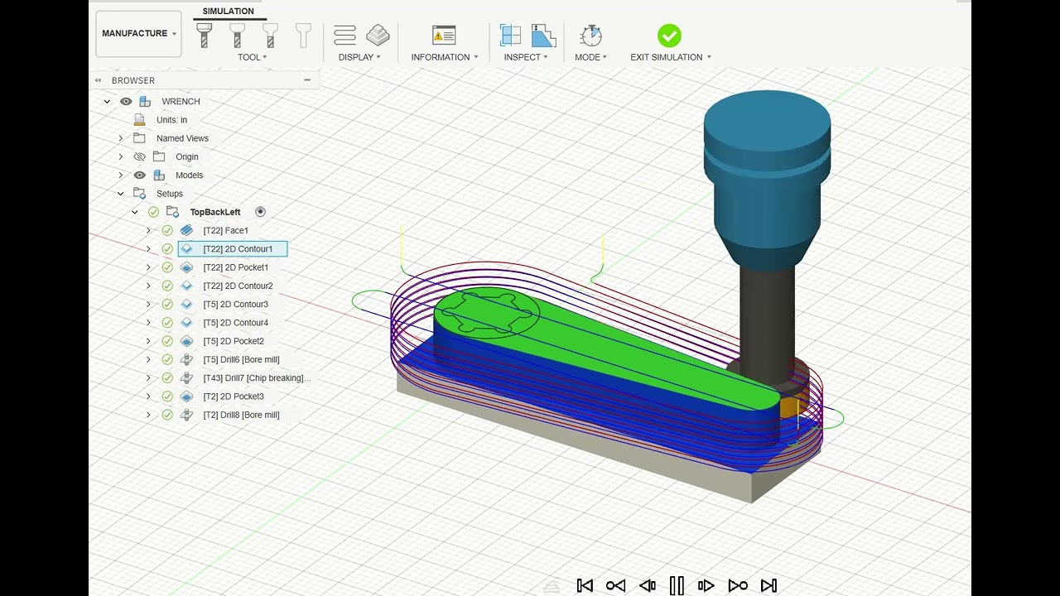This screenshot has height=596, width=1060.
Task: Open the INSPECT menu
Action: click(526, 57)
